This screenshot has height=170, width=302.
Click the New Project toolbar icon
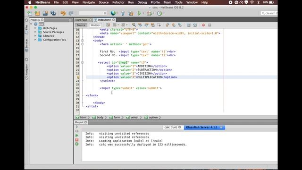37,13
